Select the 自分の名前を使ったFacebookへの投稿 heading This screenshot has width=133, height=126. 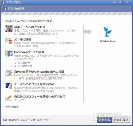click(x=39, y=72)
